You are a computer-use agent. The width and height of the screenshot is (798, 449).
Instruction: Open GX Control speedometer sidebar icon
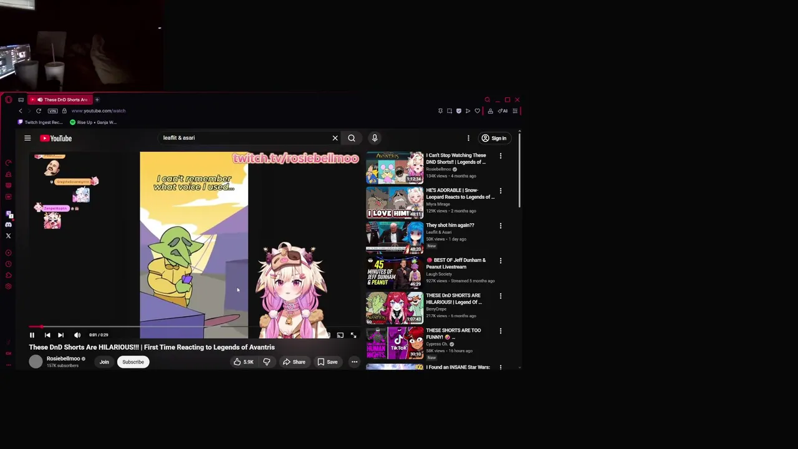click(x=8, y=163)
